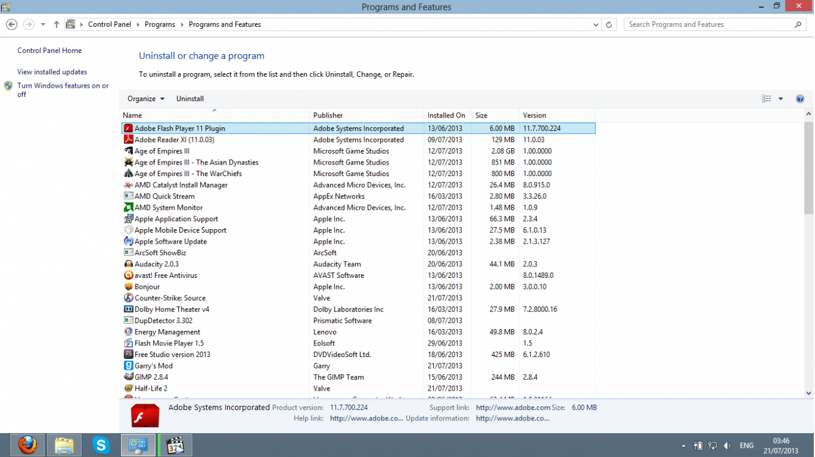
Task: Open the Organize dropdown menu
Action: tap(146, 99)
